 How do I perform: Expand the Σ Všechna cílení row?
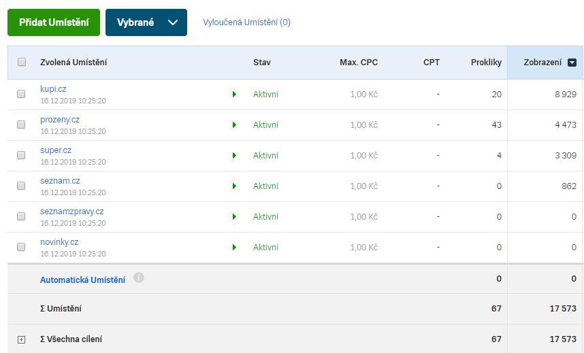tap(22, 339)
